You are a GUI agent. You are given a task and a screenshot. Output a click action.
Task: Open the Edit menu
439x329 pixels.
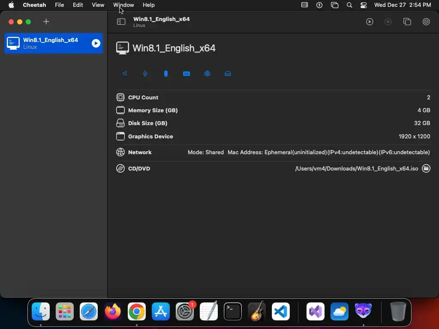[x=78, y=5]
